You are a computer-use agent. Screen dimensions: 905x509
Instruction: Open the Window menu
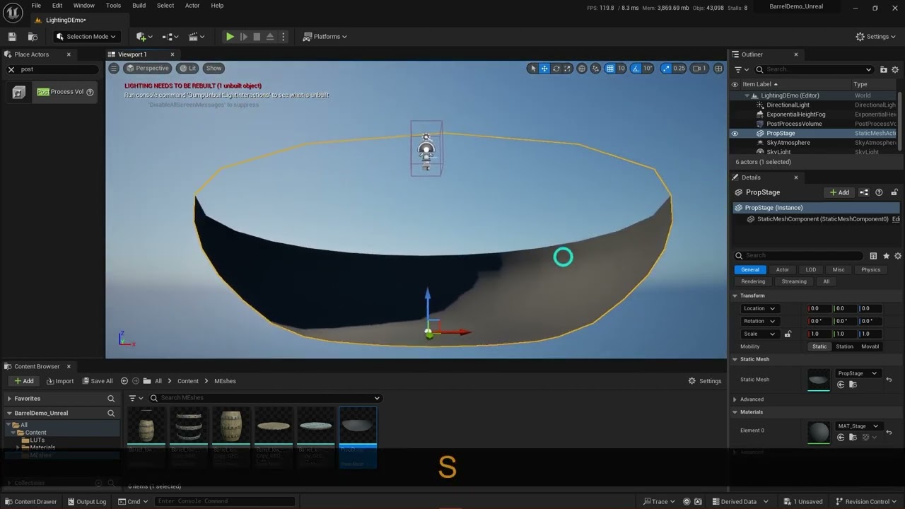click(x=84, y=6)
